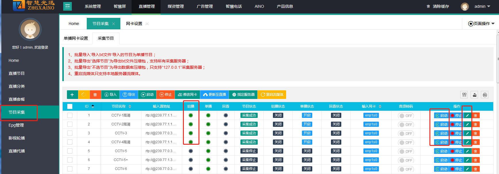Sort the table by ID column arrow
This screenshot has width=499, height=174.
93,106
